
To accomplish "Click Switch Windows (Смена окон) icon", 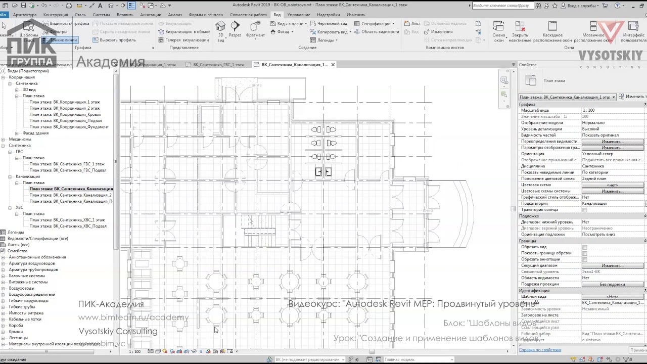I will coord(498,31).
